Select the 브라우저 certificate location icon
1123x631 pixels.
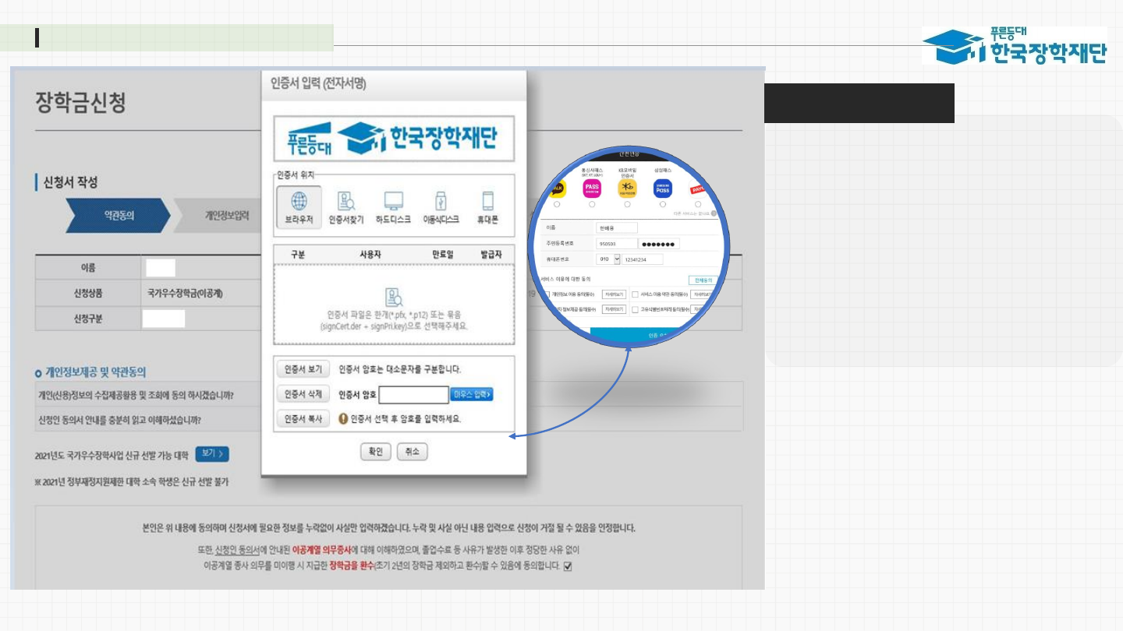click(299, 206)
